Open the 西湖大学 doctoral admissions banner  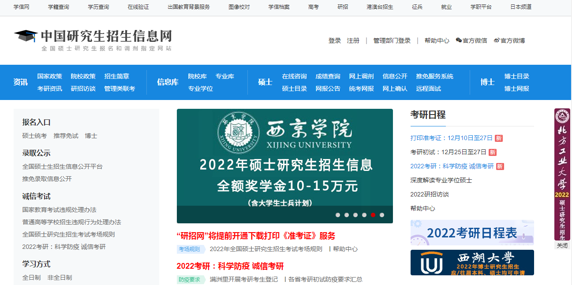[x=472, y=263]
